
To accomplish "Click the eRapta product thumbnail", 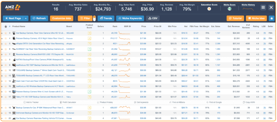I will [14, 44].
